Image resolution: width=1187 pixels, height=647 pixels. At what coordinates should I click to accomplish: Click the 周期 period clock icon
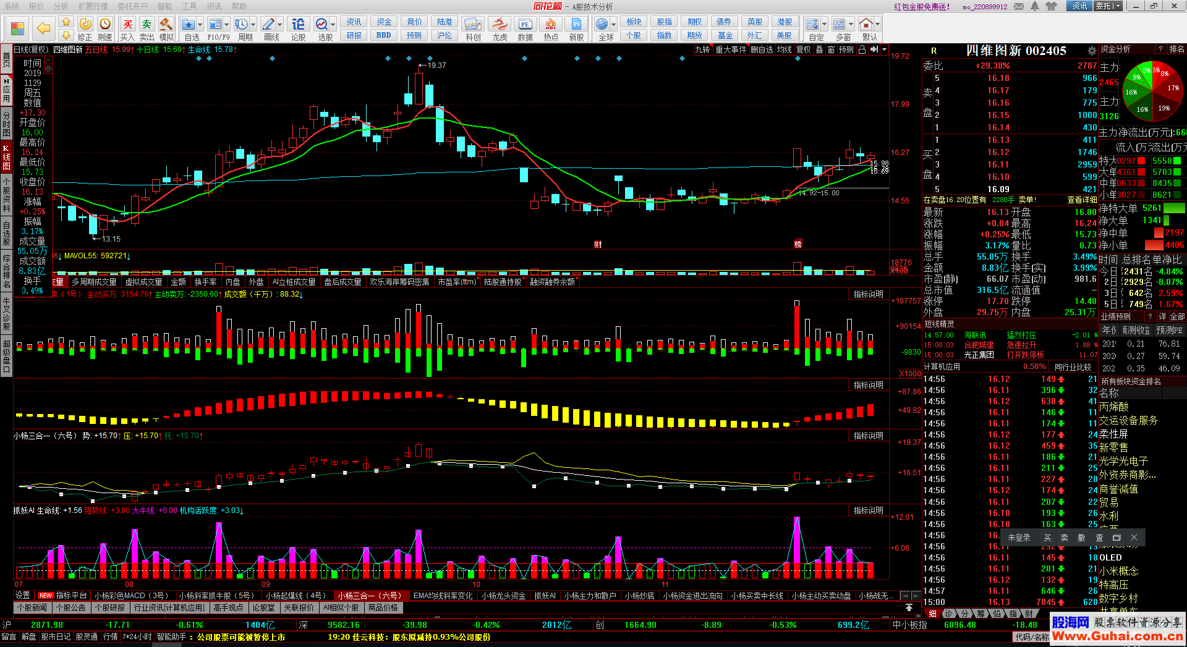click(x=242, y=29)
